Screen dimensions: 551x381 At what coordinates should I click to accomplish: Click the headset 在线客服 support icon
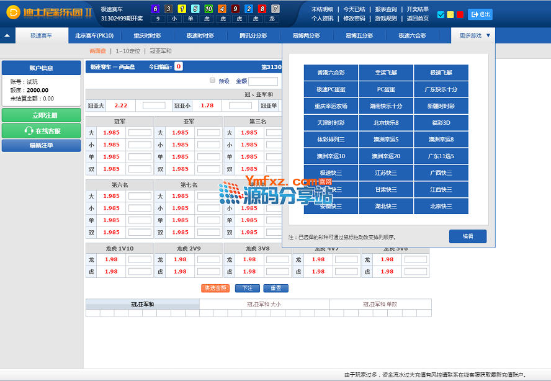coord(29,131)
